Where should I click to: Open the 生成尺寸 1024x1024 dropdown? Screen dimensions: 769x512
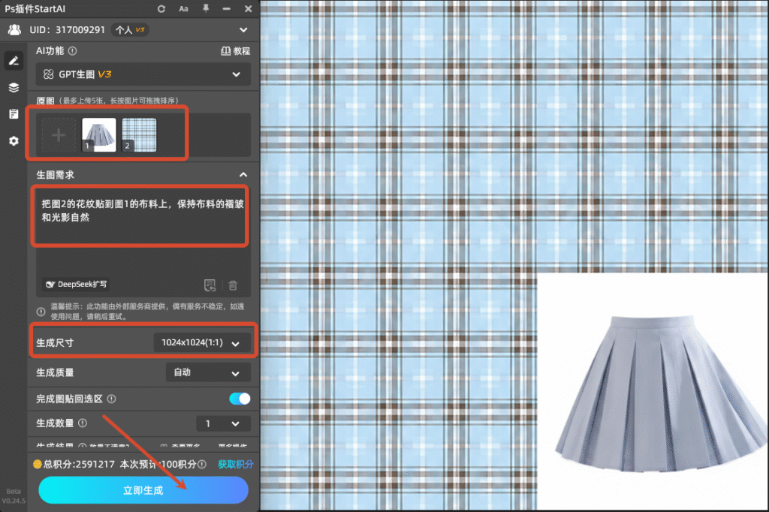(x=201, y=343)
